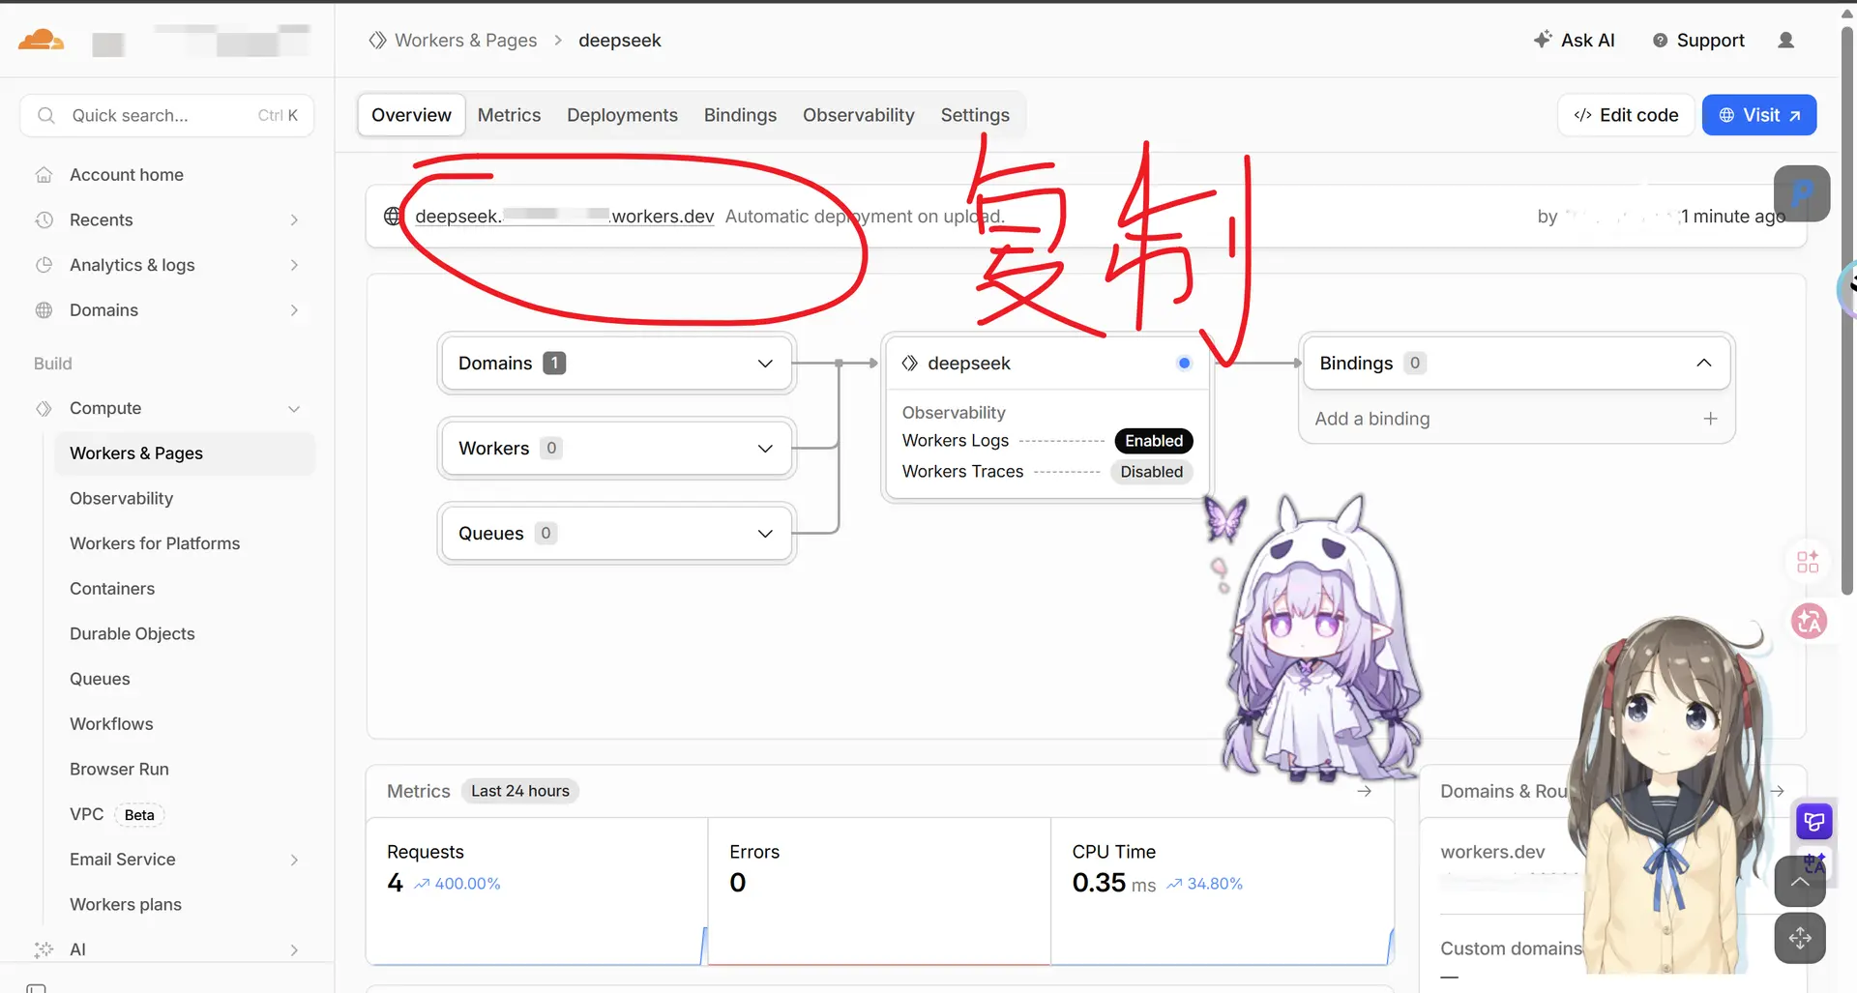1857x993 pixels.
Task: Click the blue Visit button
Action: tap(1758, 115)
